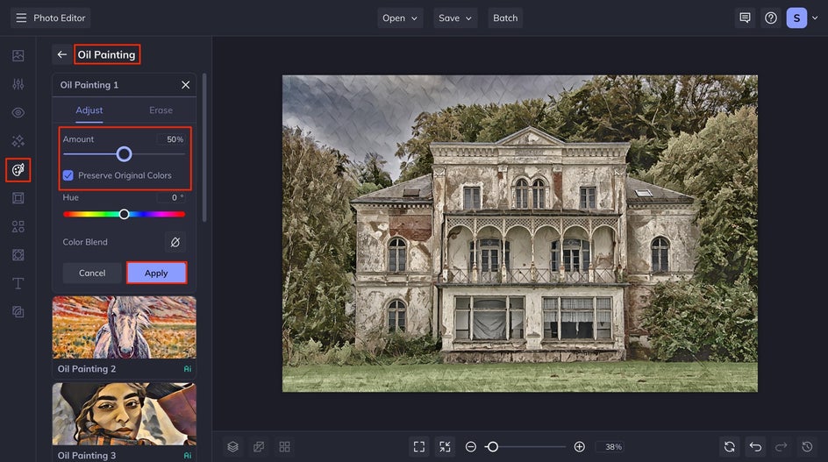
Task: Open the Image Manager sidebar icon
Action: [18, 55]
